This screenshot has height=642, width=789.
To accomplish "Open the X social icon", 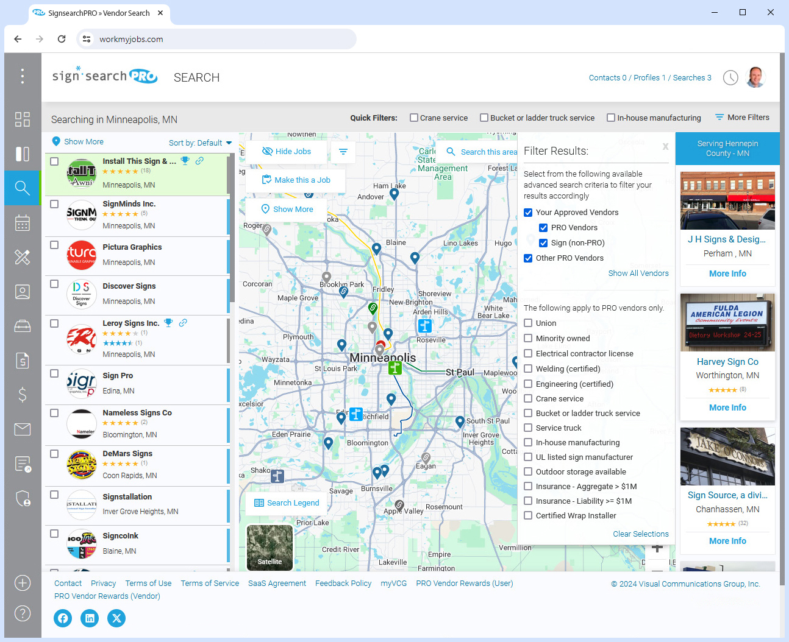I will 116,618.
